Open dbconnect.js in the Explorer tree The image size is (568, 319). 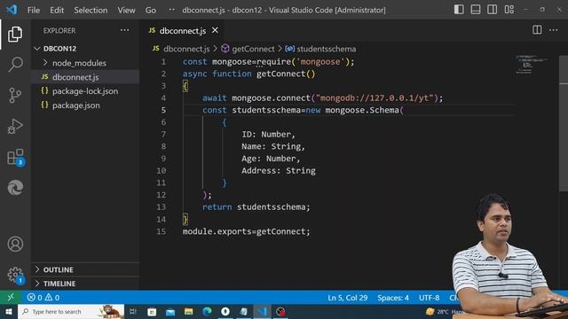(x=75, y=77)
